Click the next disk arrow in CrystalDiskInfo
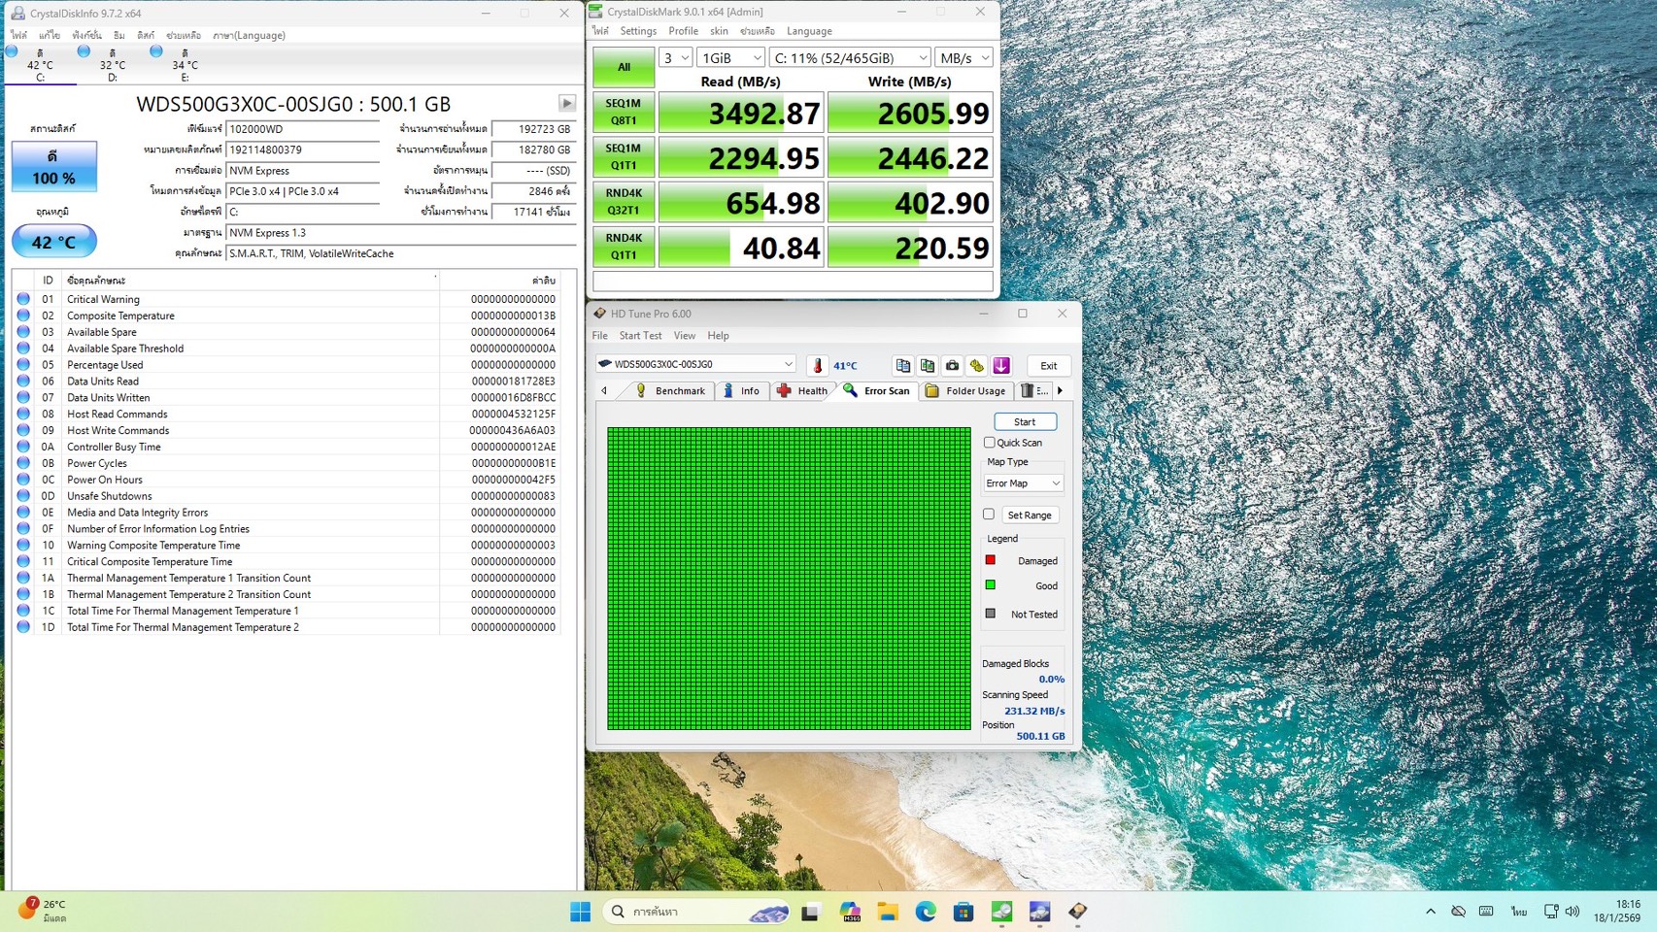Image resolution: width=1657 pixels, height=932 pixels. [x=566, y=103]
